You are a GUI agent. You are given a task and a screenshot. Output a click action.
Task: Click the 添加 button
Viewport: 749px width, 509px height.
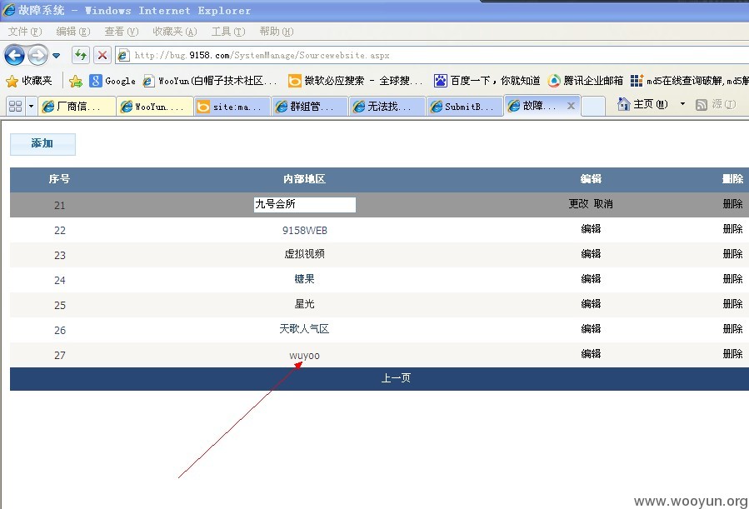(42, 144)
